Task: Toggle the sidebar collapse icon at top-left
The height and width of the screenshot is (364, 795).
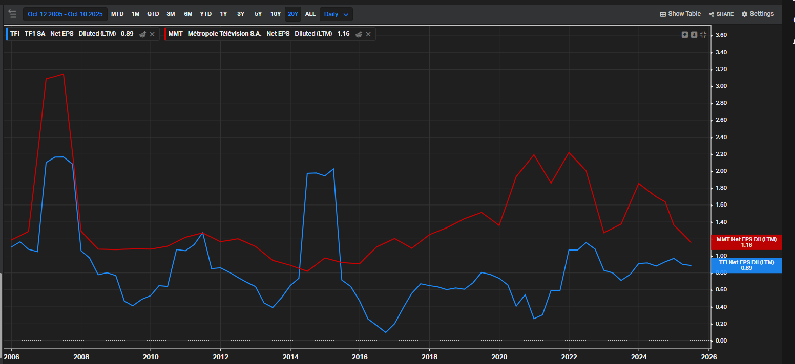Action: click(12, 14)
